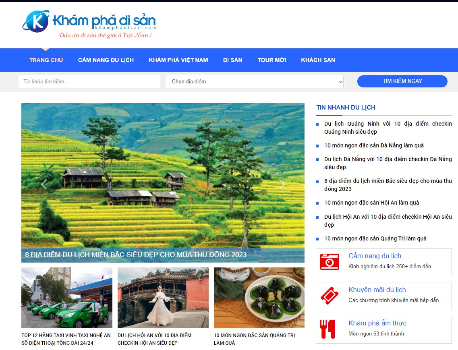Select Khám phá Việt Nam menu
Screen dimensions: 458x350
click(178, 60)
